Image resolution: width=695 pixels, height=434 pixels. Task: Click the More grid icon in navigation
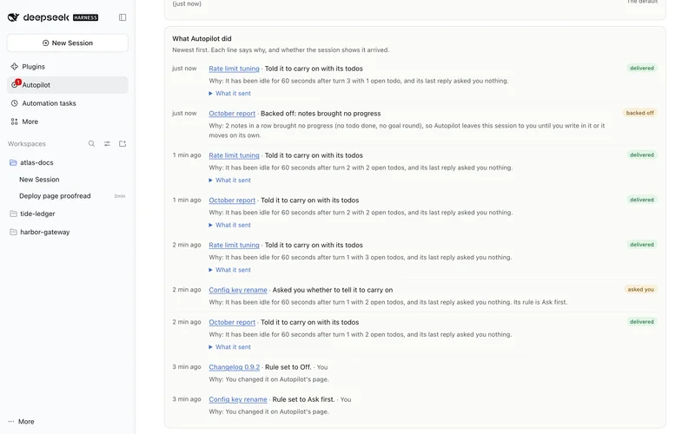(14, 122)
